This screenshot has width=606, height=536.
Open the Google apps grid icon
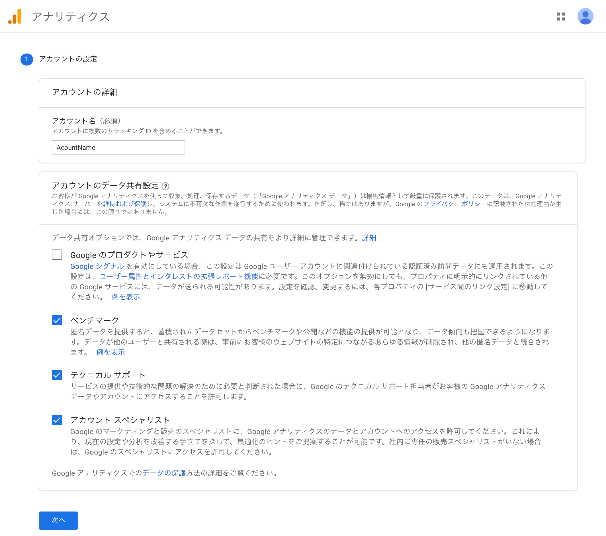click(561, 17)
